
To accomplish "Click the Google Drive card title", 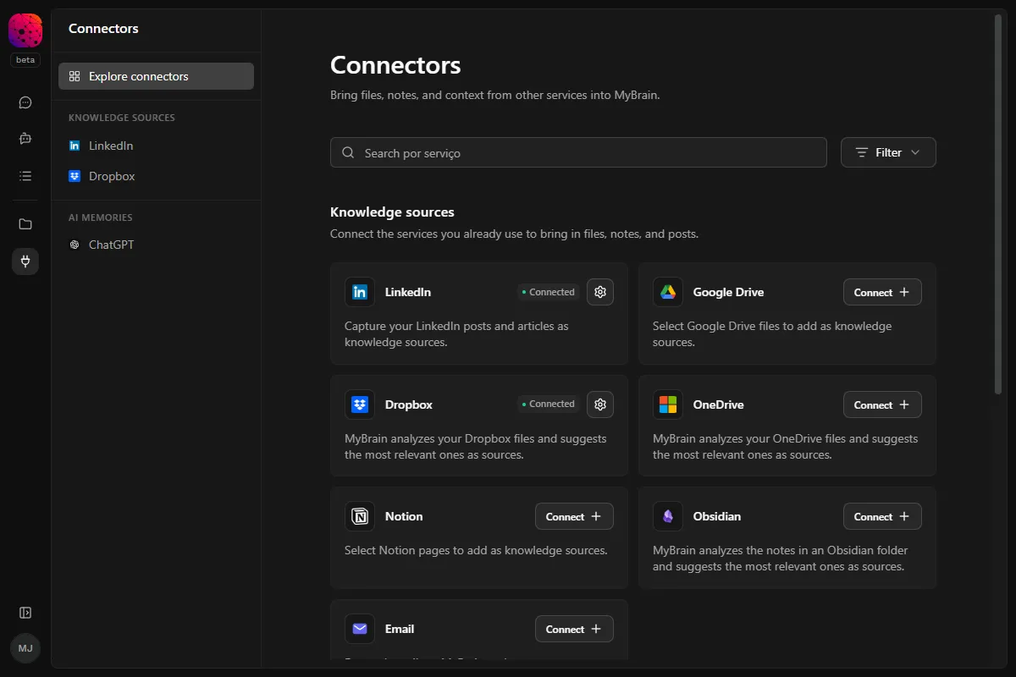I will click(728, 292).
